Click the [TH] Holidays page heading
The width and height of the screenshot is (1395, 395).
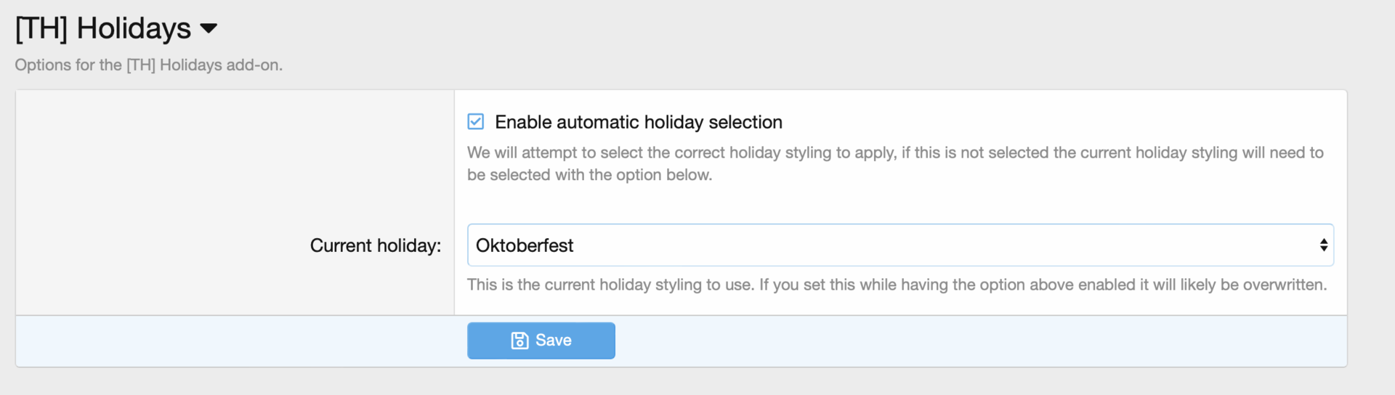[x=103, y=29]
